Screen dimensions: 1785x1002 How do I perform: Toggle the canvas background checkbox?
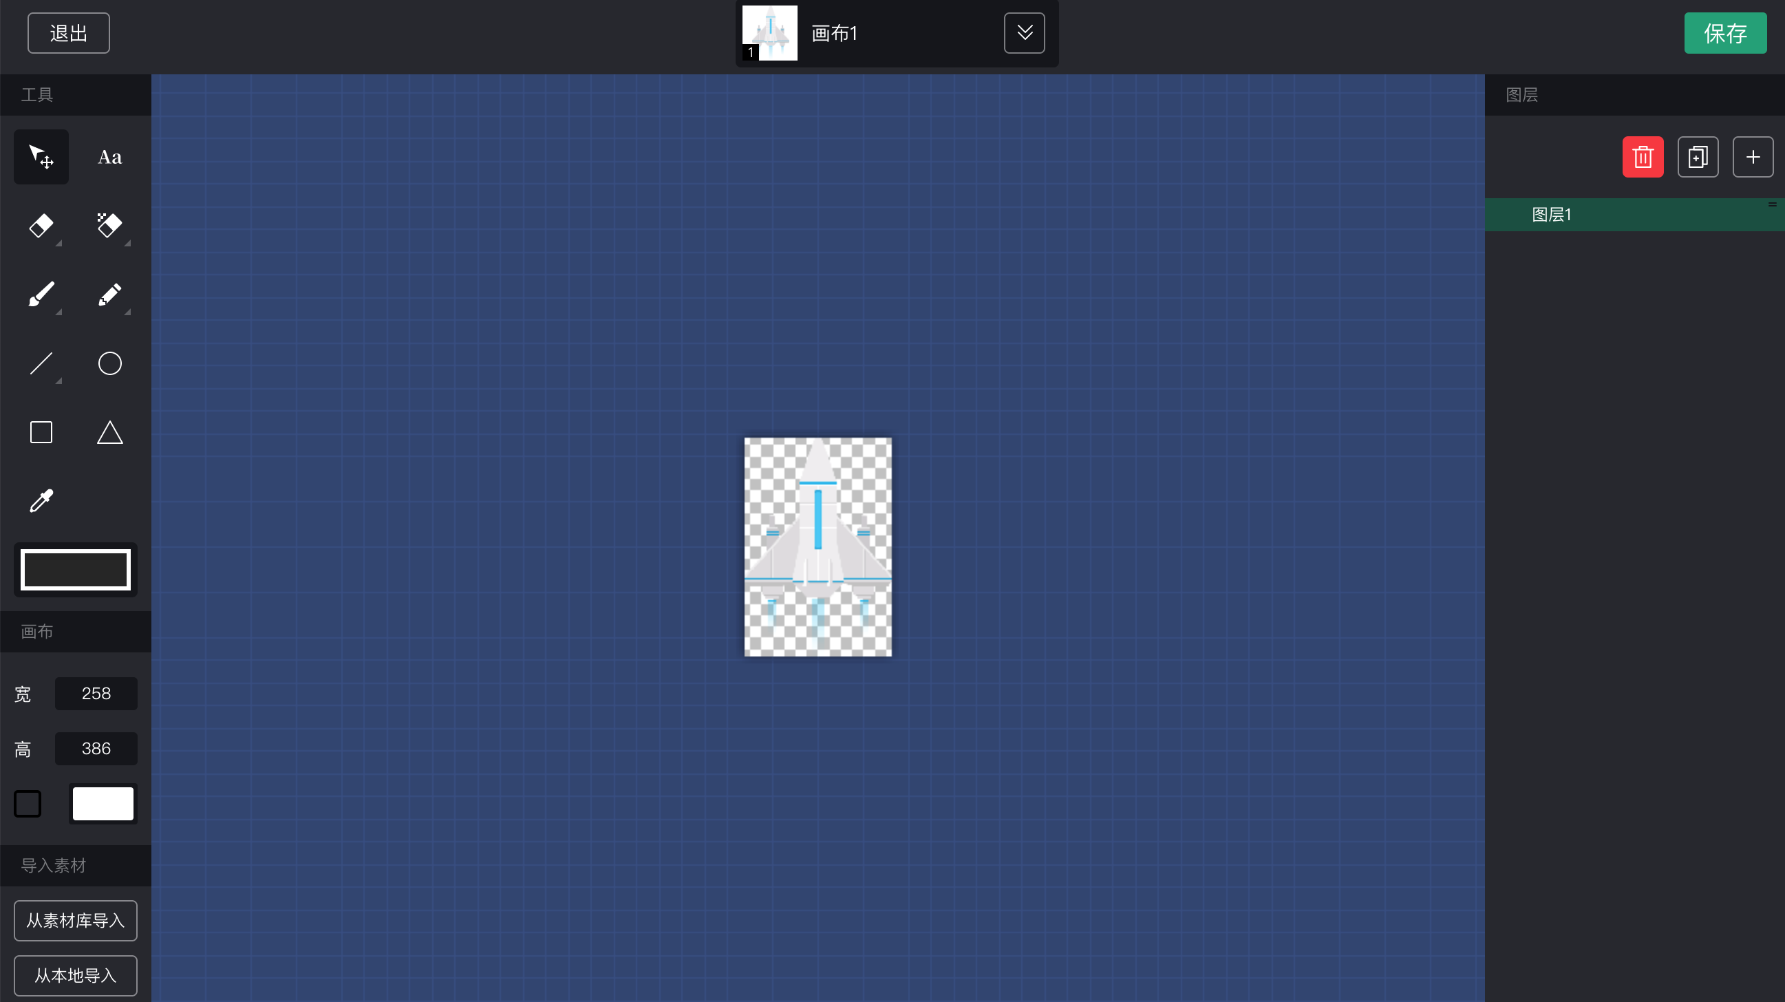pos(28,803)
